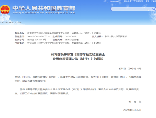This screenshot has width=156, height=118.
Task: Open the 微言教育 link
Action: tap(128, 1)
